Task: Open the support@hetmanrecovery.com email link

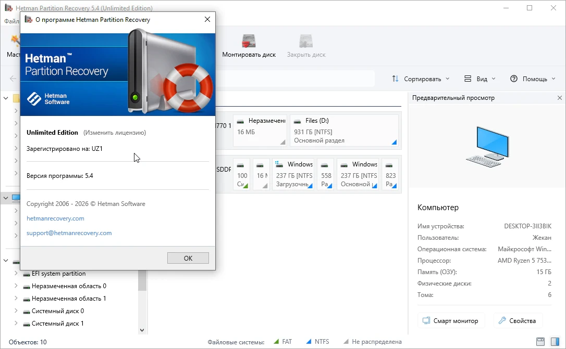Action: tap(69, 233)
